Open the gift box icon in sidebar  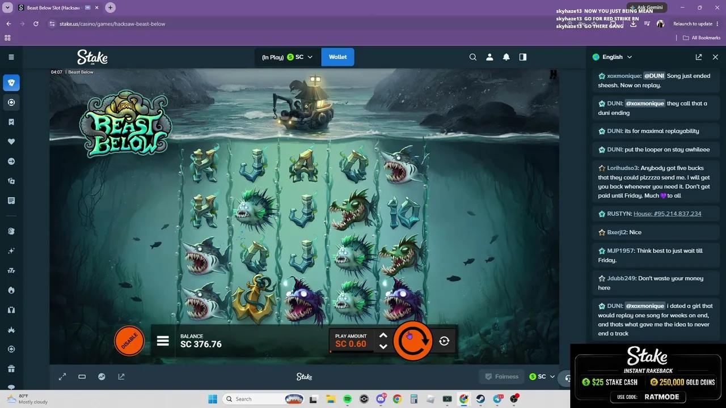(11, 369)
